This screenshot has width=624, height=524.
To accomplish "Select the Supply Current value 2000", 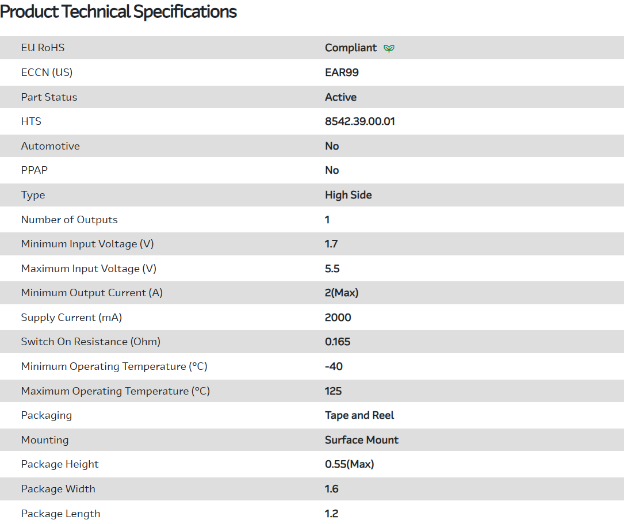I will point(338,318).
